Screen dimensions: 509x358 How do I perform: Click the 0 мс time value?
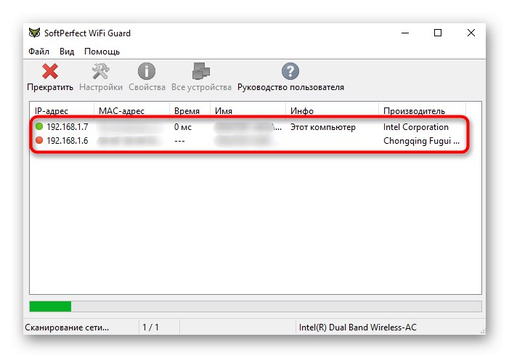(x=183, y=126)
